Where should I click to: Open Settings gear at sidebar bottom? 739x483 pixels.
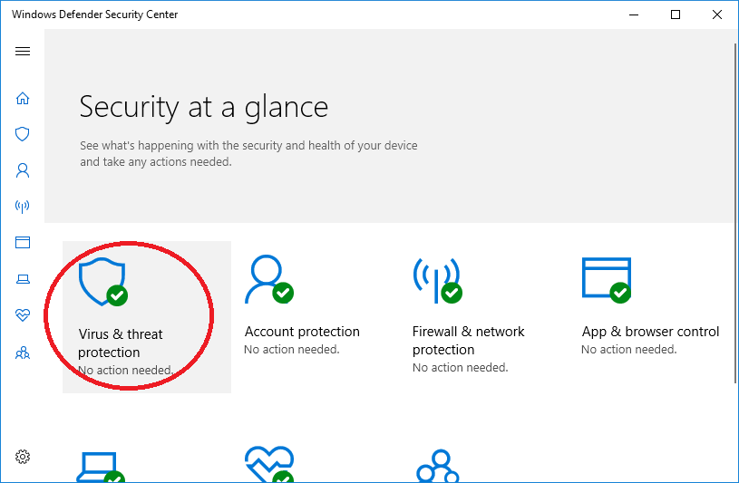pyautogui.click(x=23, y=456)
